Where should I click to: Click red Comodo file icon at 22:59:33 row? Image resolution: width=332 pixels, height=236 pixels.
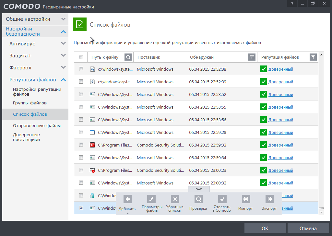pos(92,145)
